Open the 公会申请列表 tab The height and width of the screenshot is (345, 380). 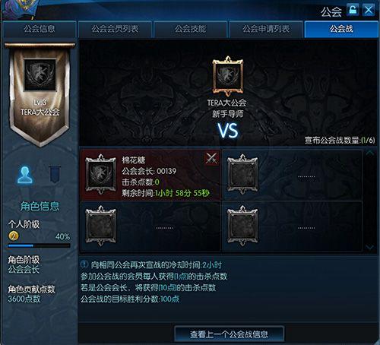(266, 29)
